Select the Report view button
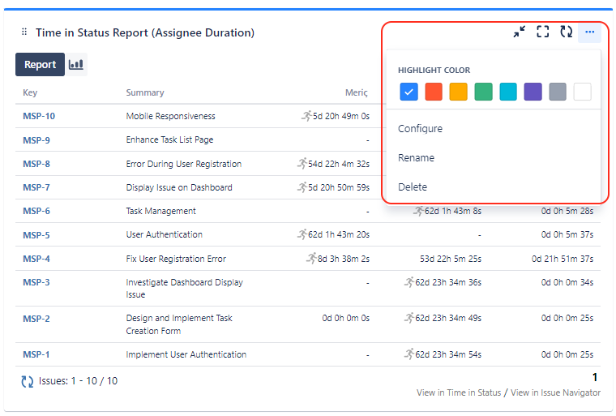Screen dimensions: 616x416 [40, 64]
